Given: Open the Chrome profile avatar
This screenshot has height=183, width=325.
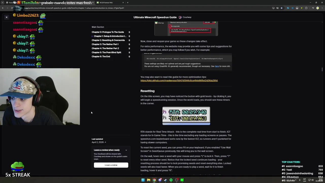Looking at the screenshot, I should pyautogui.click(x=317, y=8).
